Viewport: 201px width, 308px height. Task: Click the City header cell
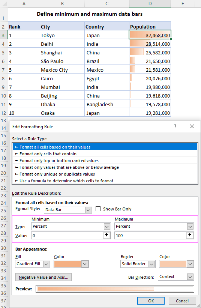pos(62,27)
